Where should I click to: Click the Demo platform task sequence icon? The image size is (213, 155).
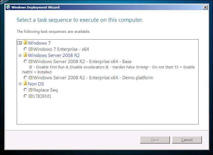click(x=31, y=78)
